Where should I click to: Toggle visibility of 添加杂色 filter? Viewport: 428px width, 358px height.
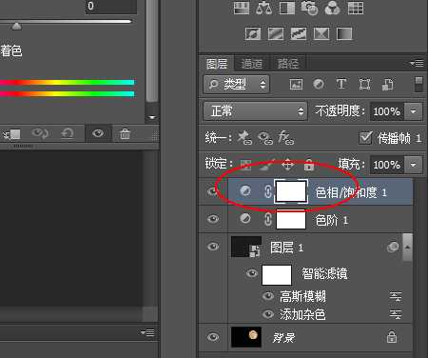(268, 314)
